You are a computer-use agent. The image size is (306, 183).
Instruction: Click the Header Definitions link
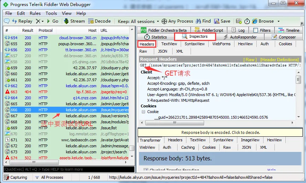click(279, 60)
